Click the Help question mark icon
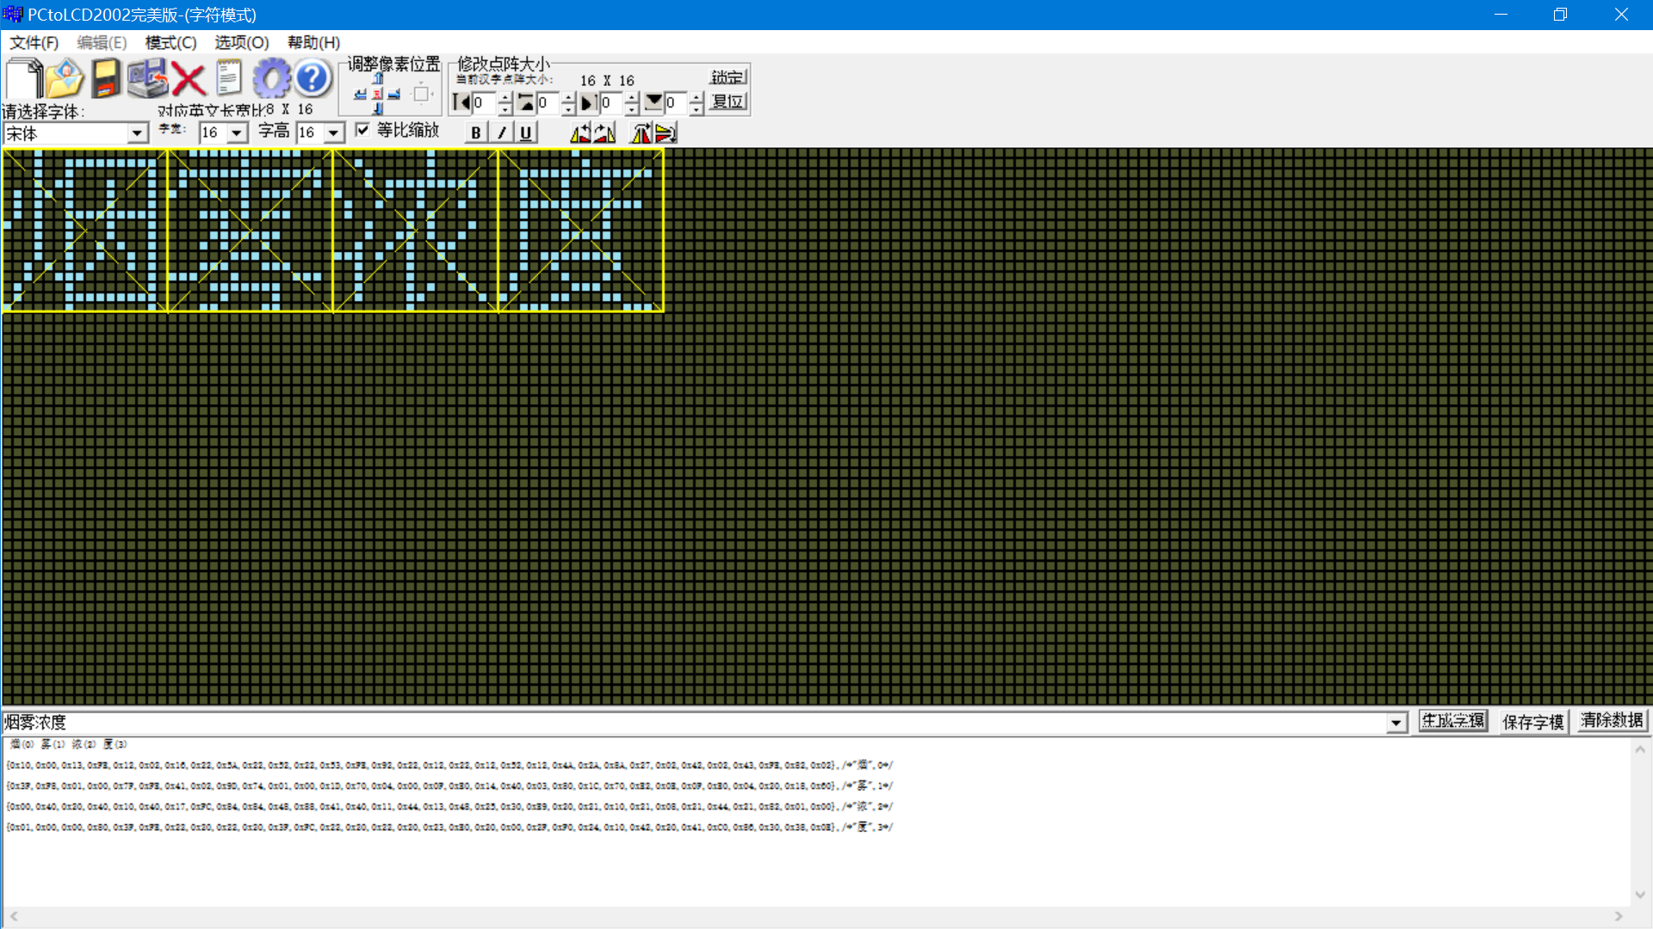 point(313,78)
